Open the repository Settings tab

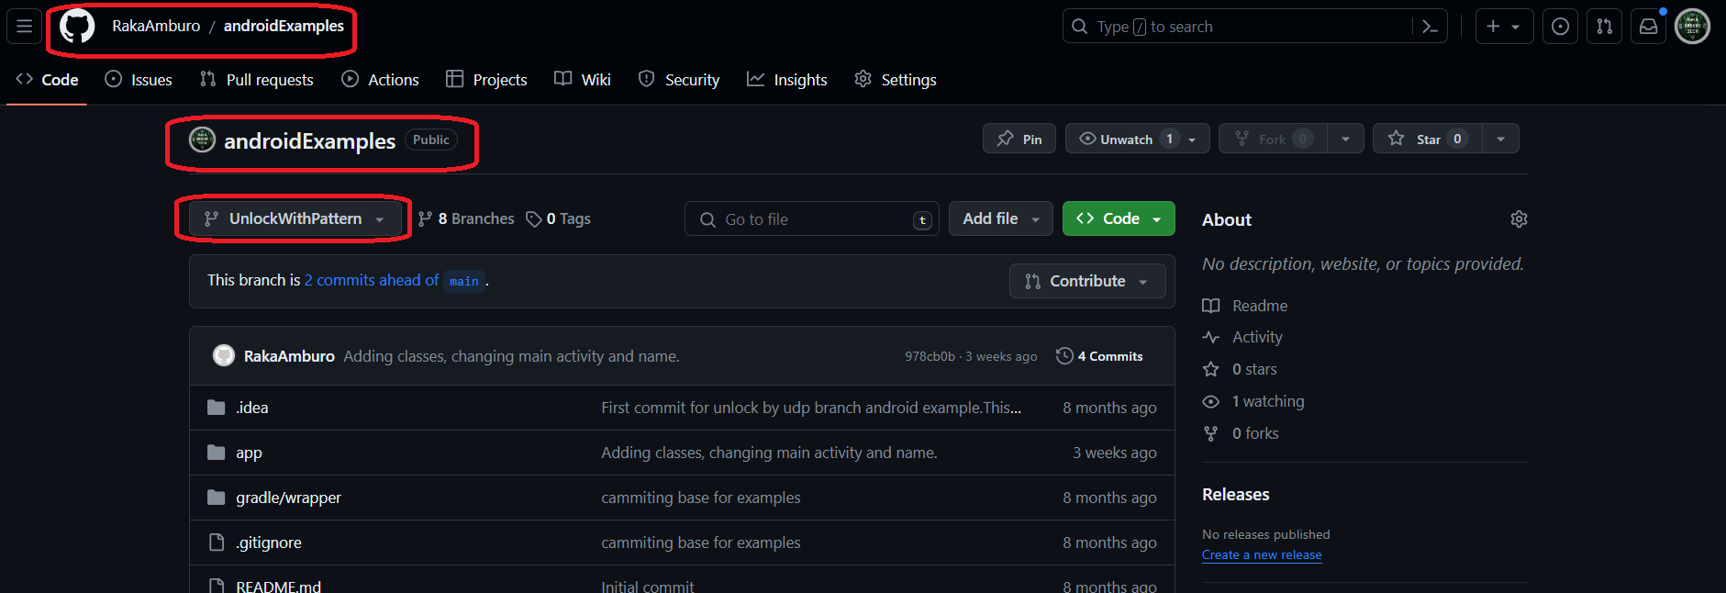896,80
